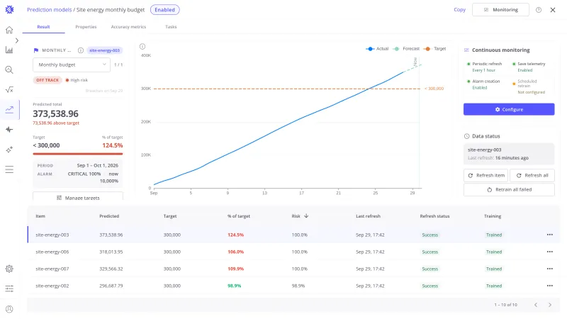Open the settings gear in sidebar
Image resolution: width=567 pixels, height=319 pixels.
click(x=9, y=269)
